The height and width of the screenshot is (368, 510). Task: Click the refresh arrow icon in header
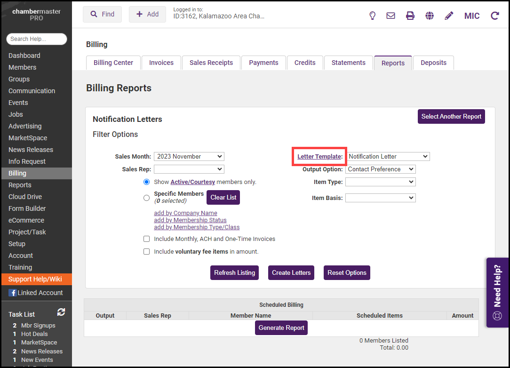tap(494, 16)
